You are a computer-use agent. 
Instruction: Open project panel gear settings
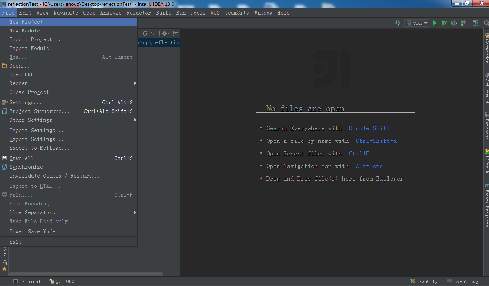tap(165, 33)
